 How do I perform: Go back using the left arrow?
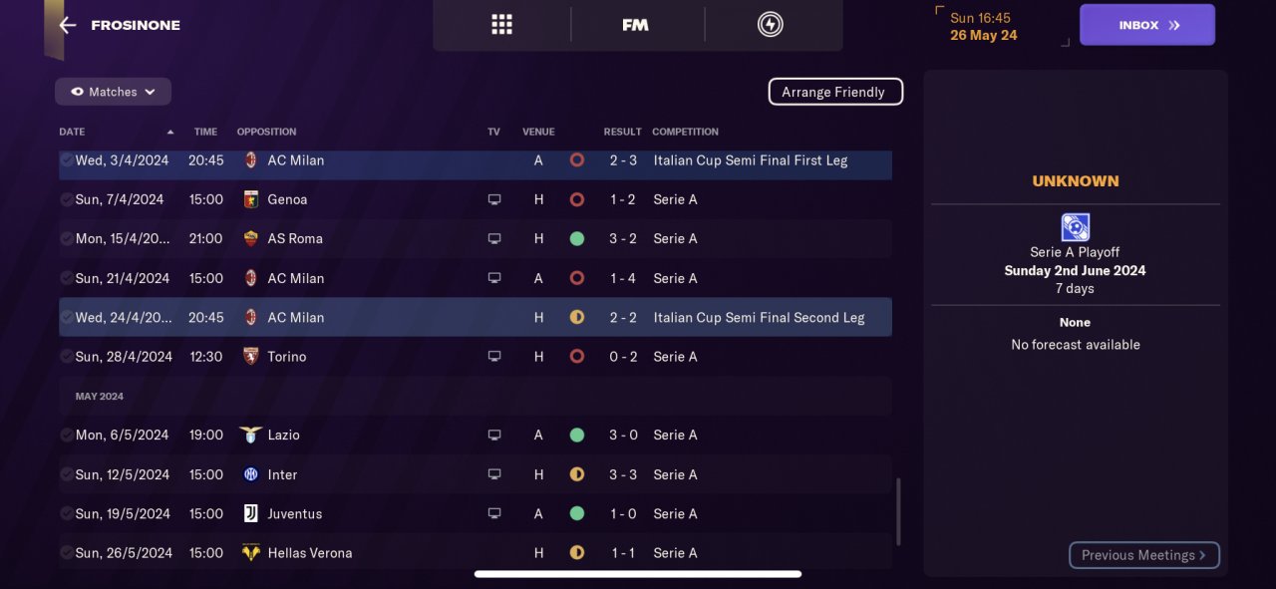pyautogui.click(x=68, y=25)
